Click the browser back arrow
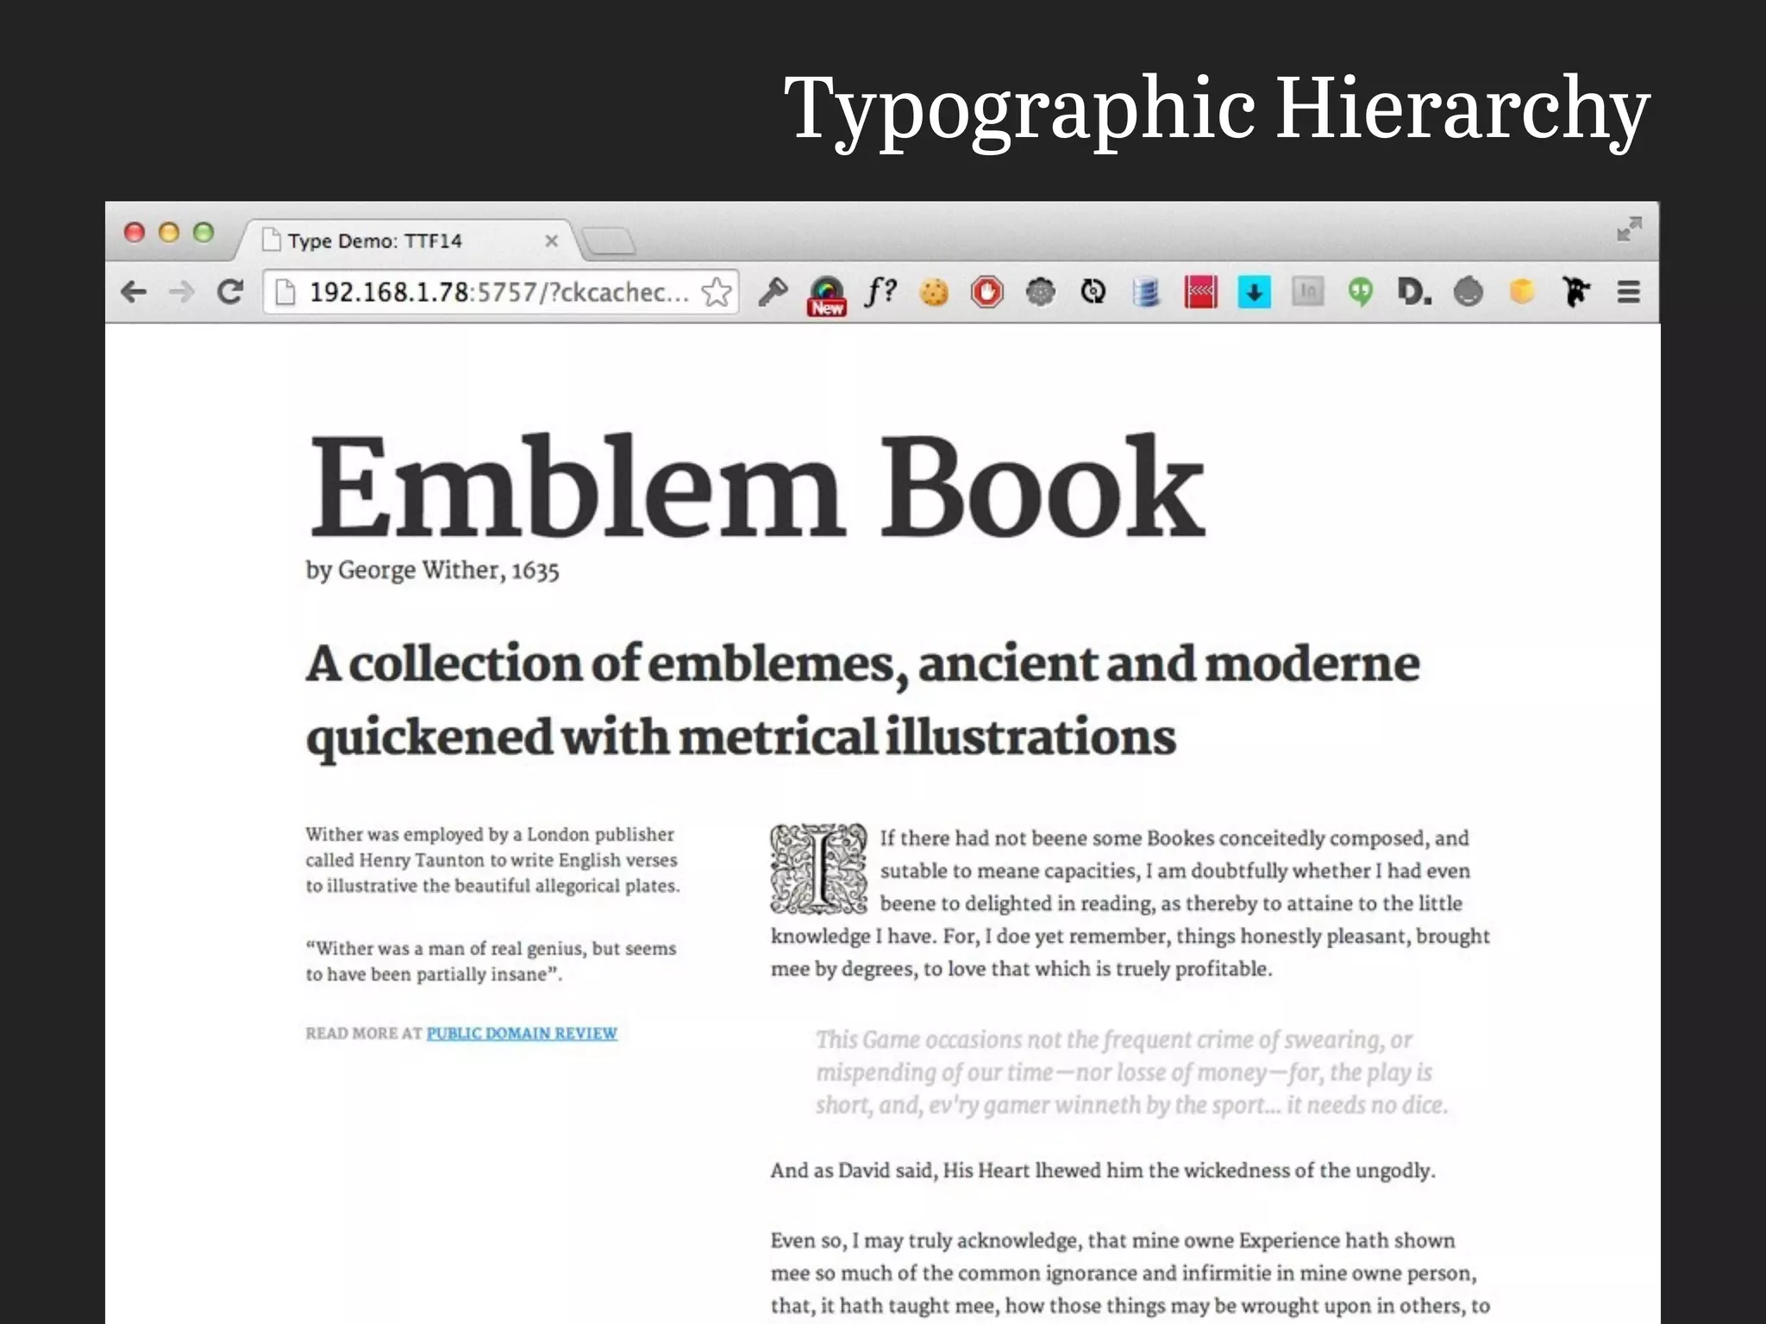 (x=134, y=292)
